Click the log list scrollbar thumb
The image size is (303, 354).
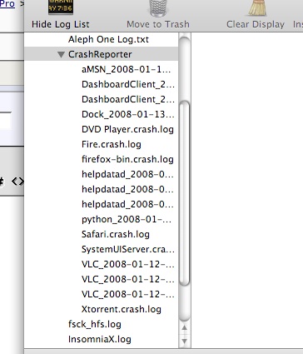coord(185,193)
